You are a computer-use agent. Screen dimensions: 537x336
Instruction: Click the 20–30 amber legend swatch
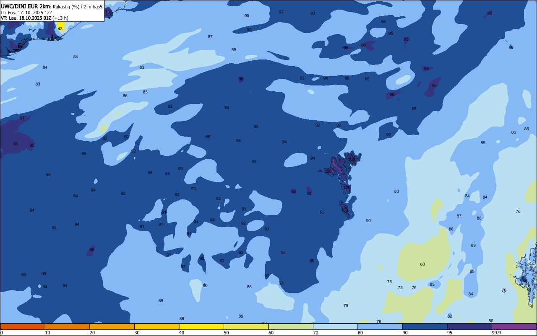click(112, 326)
